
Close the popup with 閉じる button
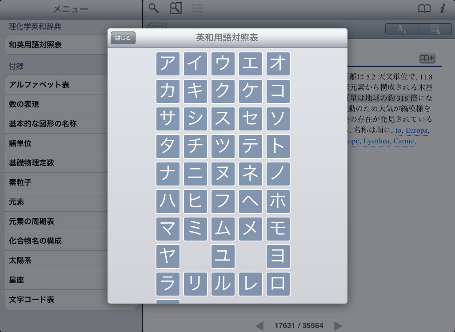(123, 38)
